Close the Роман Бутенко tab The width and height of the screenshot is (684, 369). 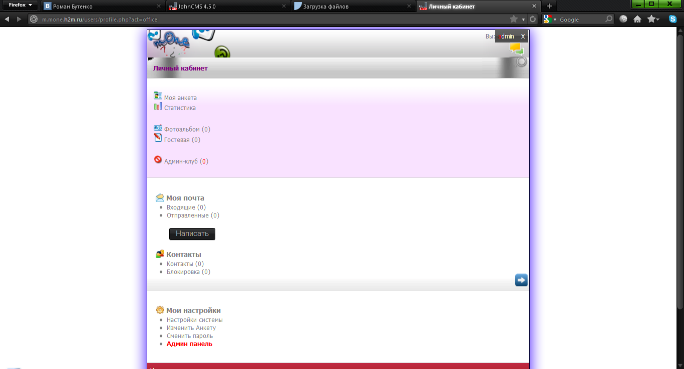(x=159, y=6)
